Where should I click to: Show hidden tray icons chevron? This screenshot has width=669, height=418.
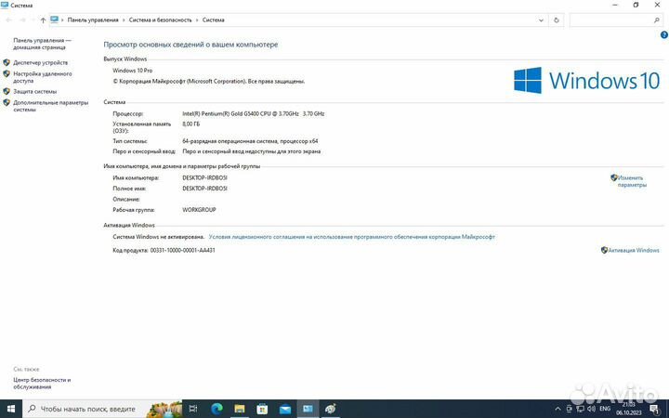(x=557, y=409)
